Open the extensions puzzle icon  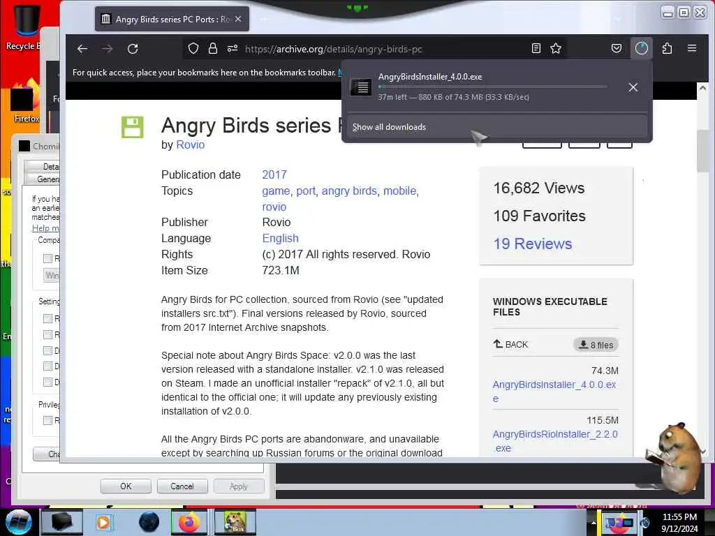click(x=667, y=48)
